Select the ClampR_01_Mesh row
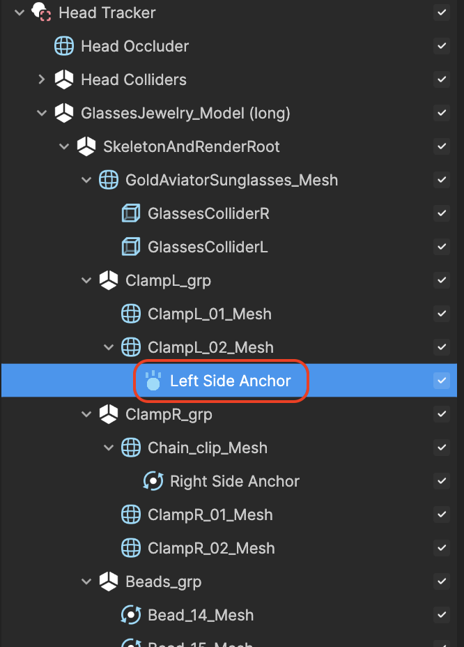 pyautogui.click(x=229, y=515)
